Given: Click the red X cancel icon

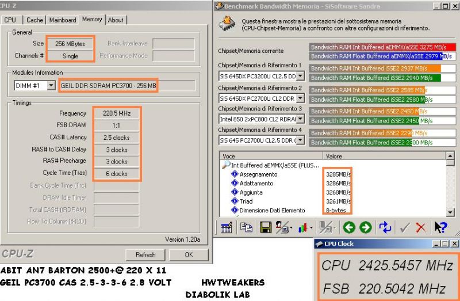Looking at the screenshot, I should pyautogui.click(x=421, y=227).
